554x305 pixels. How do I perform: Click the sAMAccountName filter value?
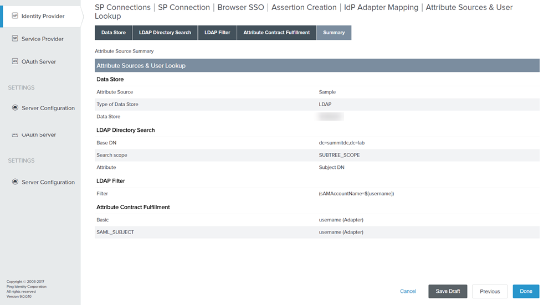coord(356,194)
